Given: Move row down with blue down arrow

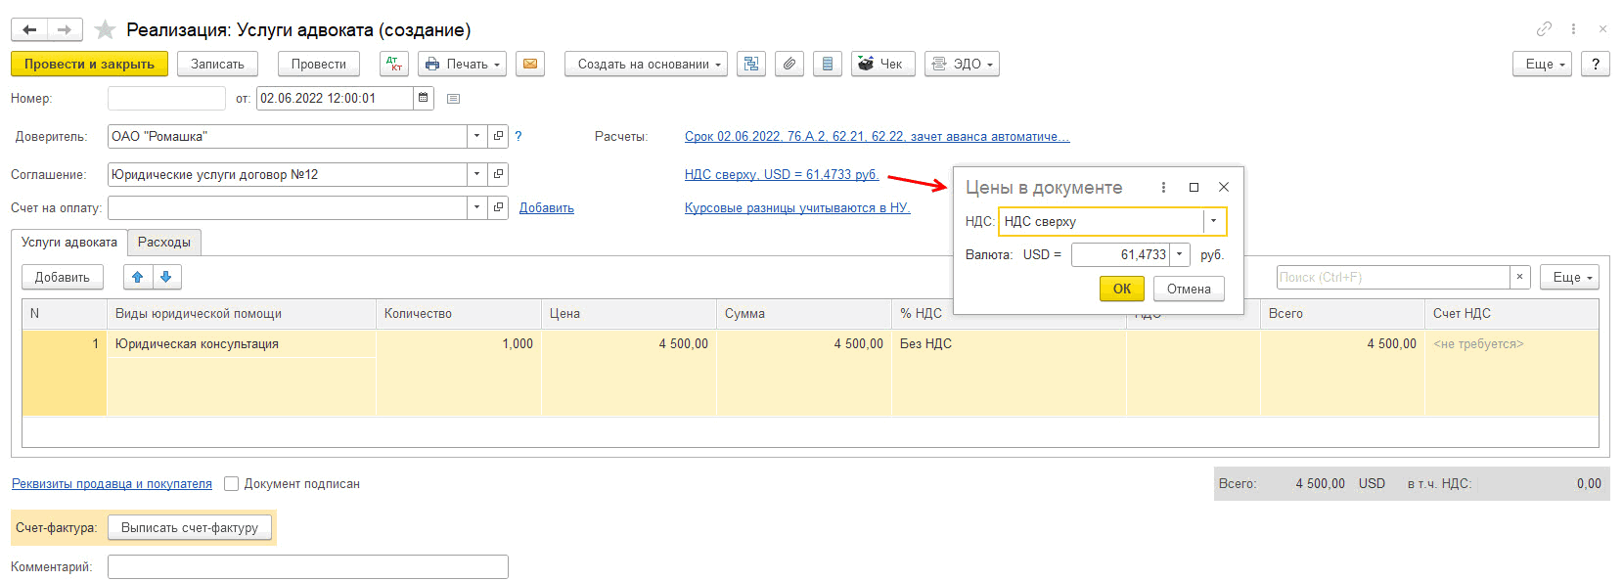Looking at the screenshot, I should coord(166,278).
